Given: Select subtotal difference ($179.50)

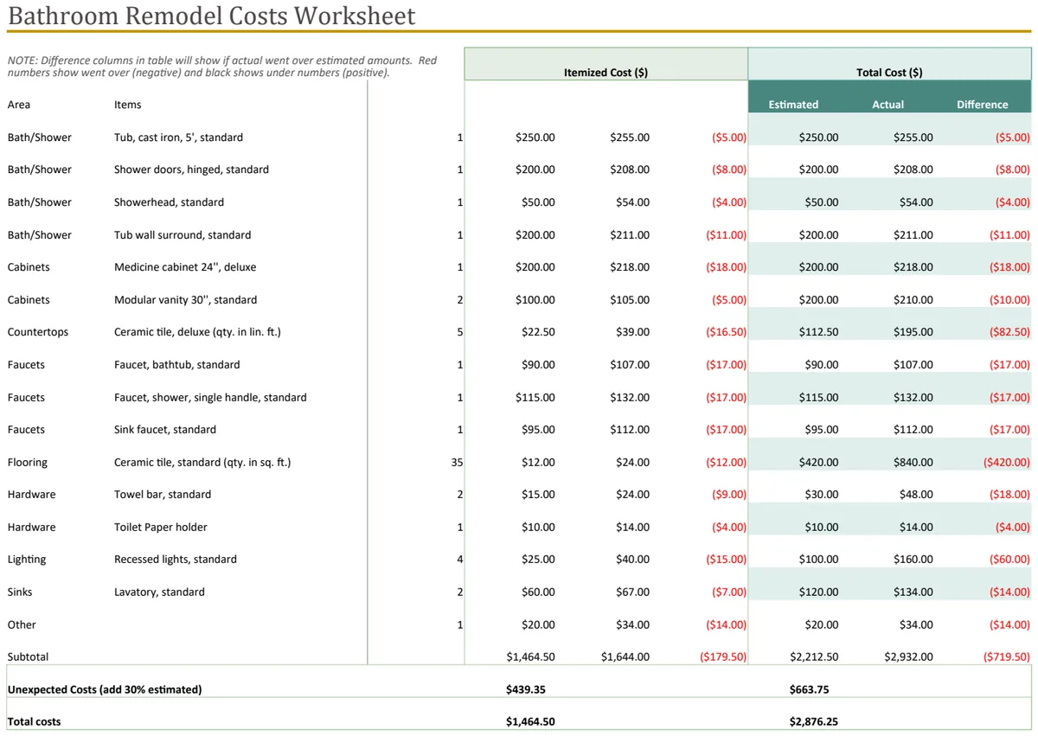Looking at the screenshot, I should click(x=723, y=657).
